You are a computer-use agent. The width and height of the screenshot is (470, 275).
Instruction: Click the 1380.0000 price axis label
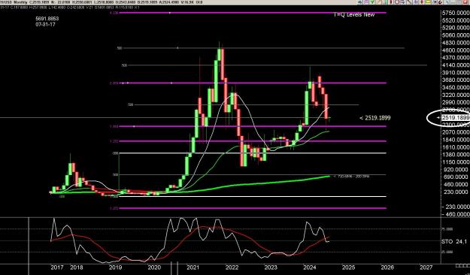[456, 155]
